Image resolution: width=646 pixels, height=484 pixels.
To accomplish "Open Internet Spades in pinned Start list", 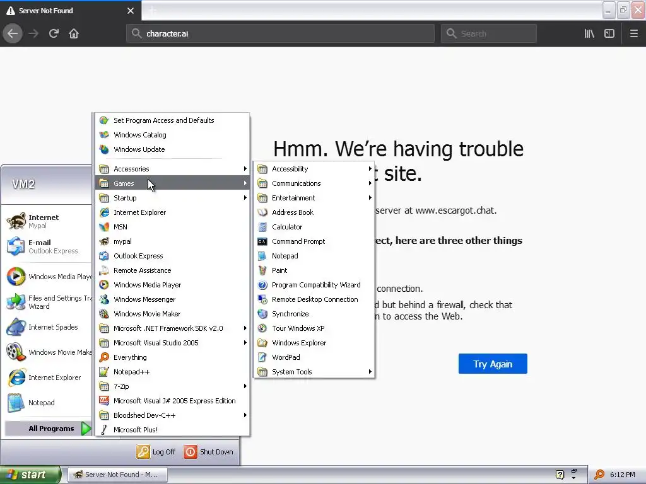I will tap(46, 327).
